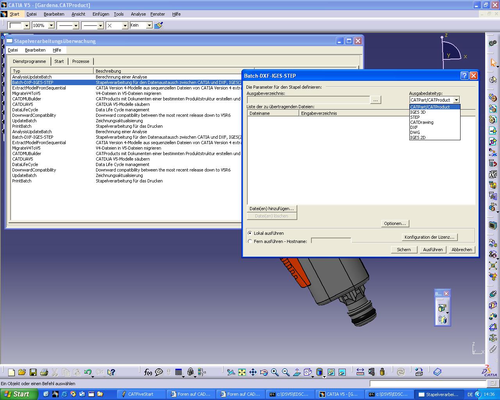Click the Hostname input field
This screenshot has width=500, height=400.
click(x=331, y=241)
